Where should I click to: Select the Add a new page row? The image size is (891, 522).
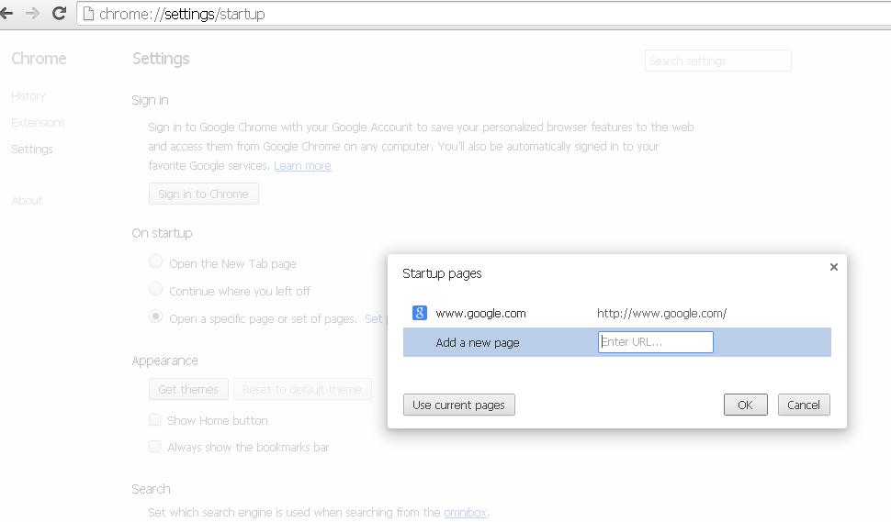click(x=617, y=342)
